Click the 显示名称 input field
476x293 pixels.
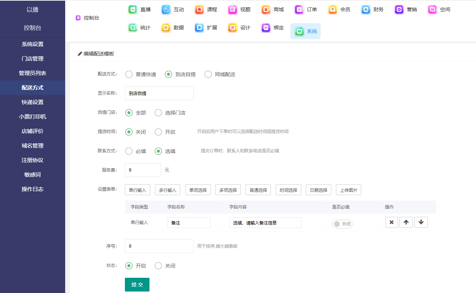pos(159,93)
